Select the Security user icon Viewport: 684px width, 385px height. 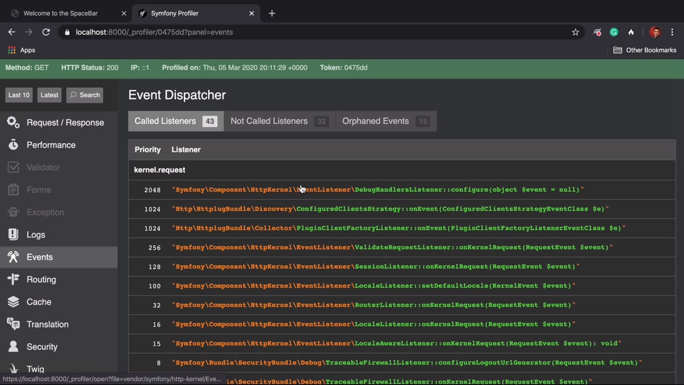[x=13, y=347]
